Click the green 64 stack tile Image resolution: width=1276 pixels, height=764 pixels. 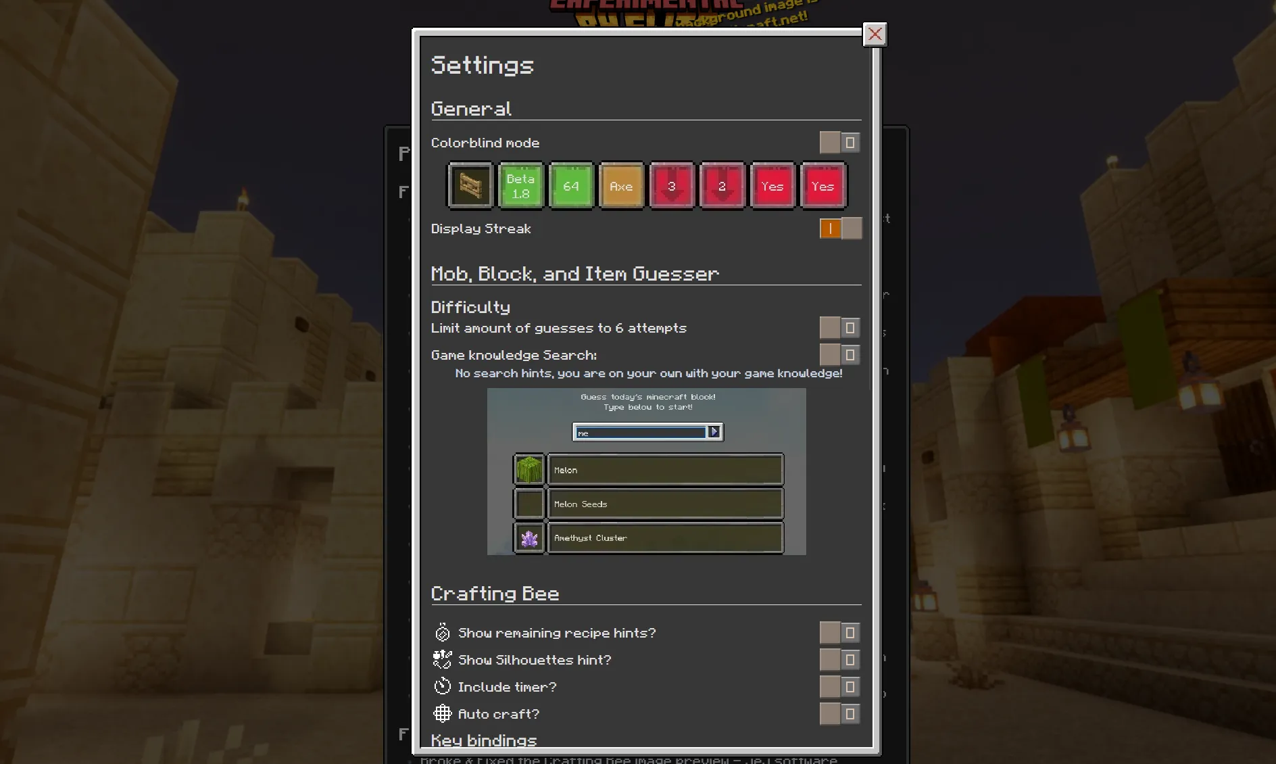tap(571, 185)
